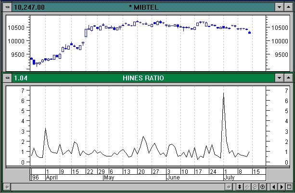Click the 24 date marker on axis
This screenshot has width=295, height=193.
coord(213,171)
